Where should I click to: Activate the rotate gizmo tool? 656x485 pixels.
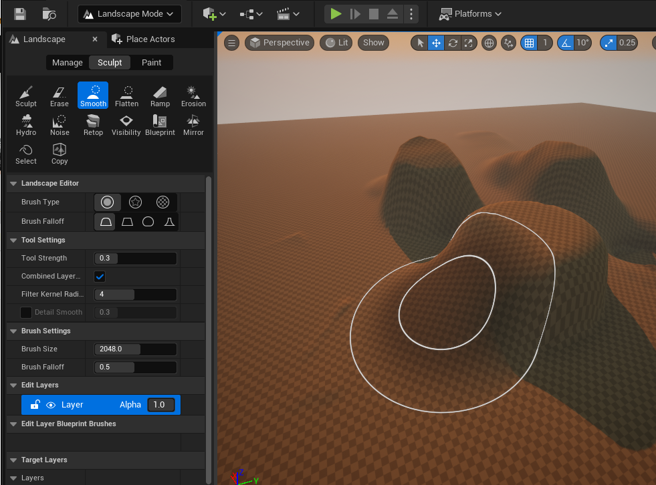tap(453, 43)
